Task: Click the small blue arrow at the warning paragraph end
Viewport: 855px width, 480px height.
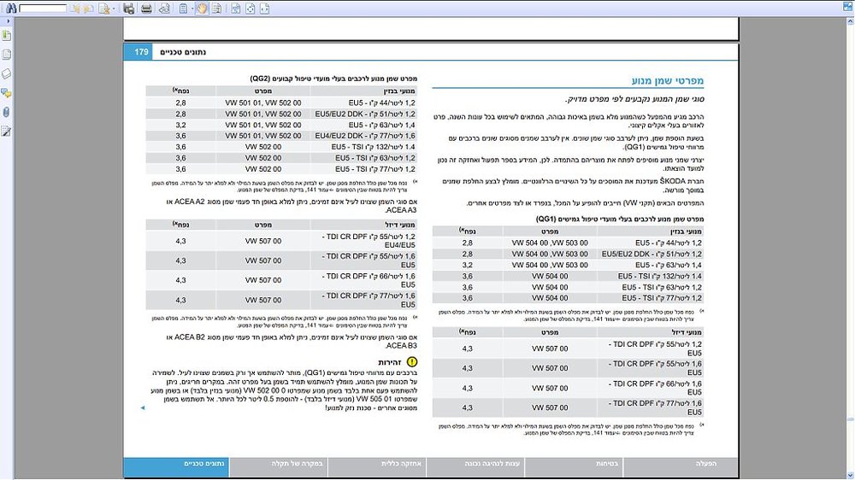Action: pos(143,407)
